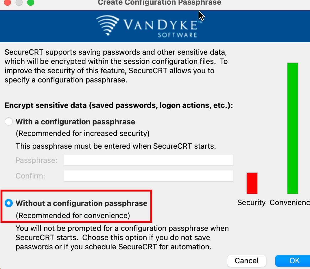
Task: Click the green zoom window button
Action: click(30, 3)
